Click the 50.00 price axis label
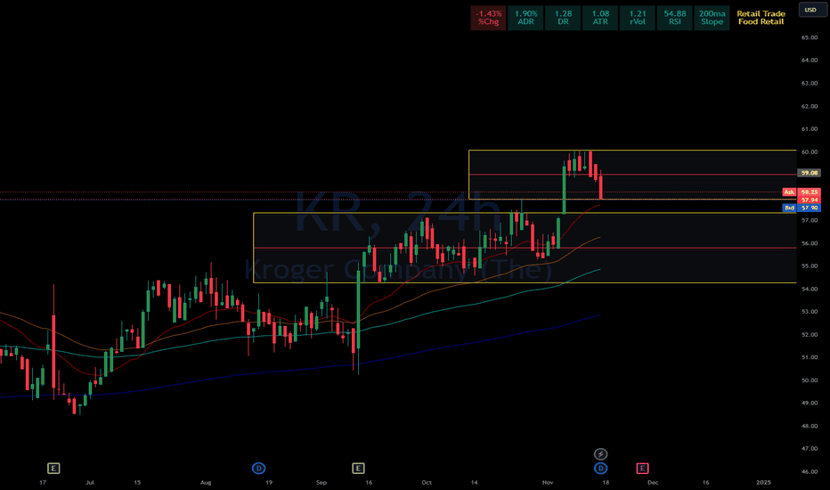The width and height of the screenshot is (830, 490). (x=810, y=380)
